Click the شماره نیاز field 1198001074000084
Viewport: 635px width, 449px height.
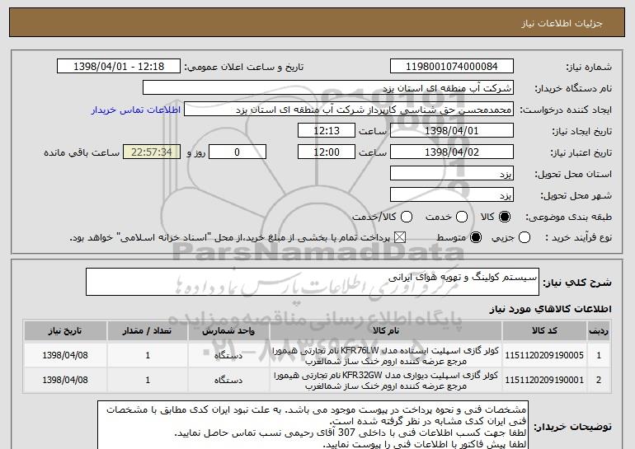(x=452, y=67)
